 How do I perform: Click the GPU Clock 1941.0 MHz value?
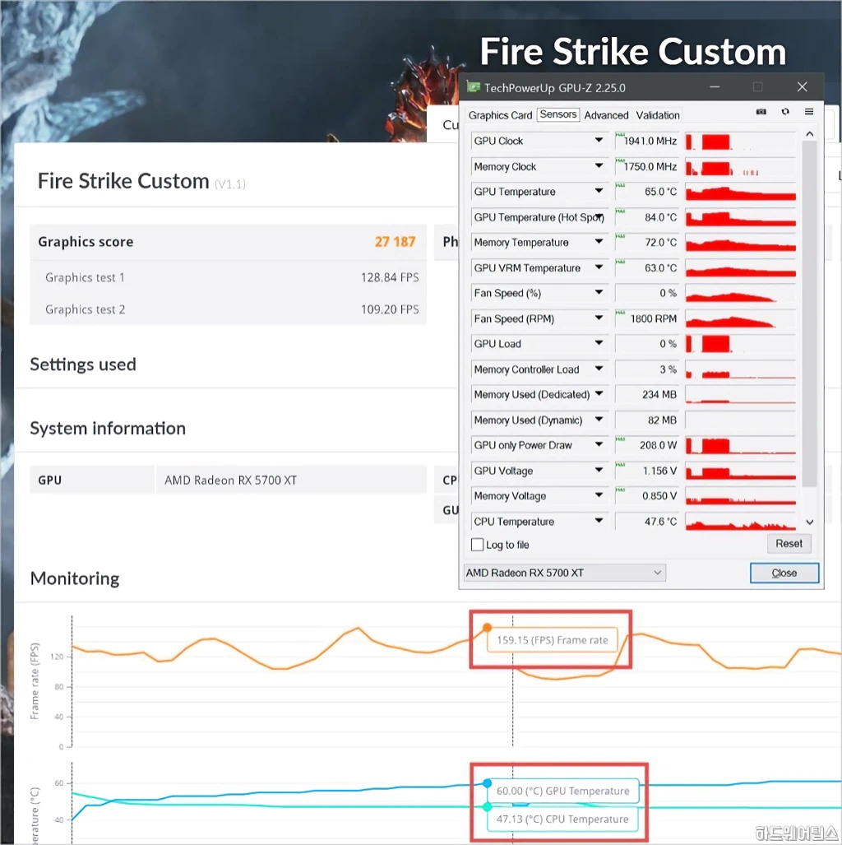(646, 141)
